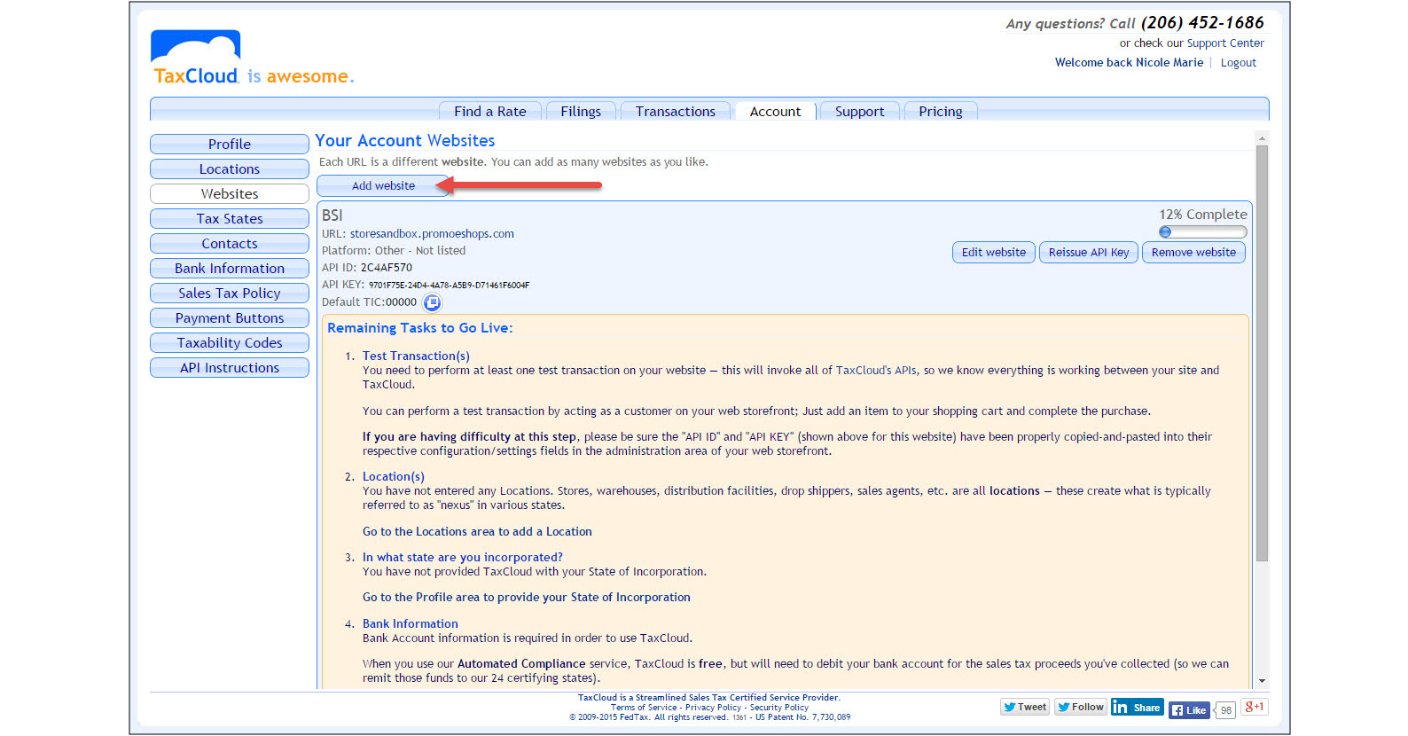
Task: Click the API KEY value text
Action: [x=449, y=286]
